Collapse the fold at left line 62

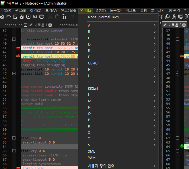click(x=14, y=138)
